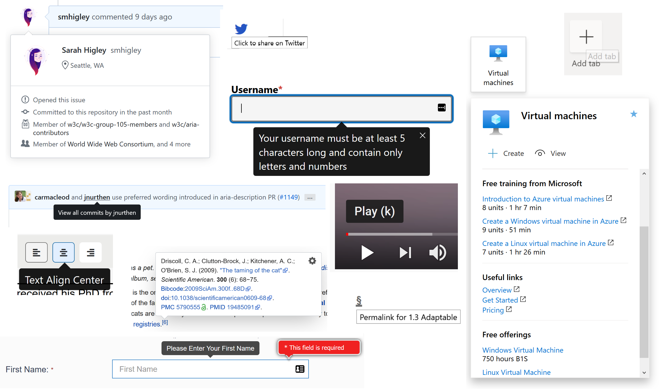Mute the video with the volume icon
666x389 pixels.
pos(437,253)
